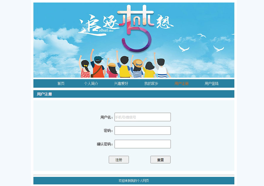The height and width of the screenshot is (186, 264).
Task: Select the 确认密码 text box
Action: [x=143, y=144]
